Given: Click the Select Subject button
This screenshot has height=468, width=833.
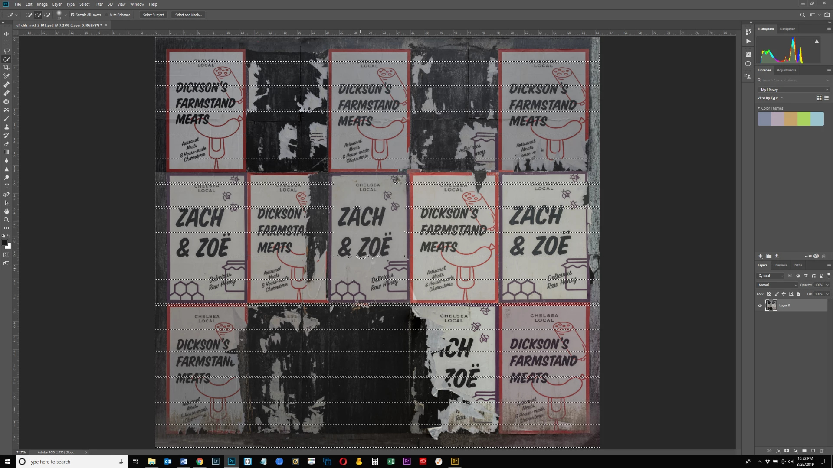Looking at the screenshot, I should click(153, 15).
